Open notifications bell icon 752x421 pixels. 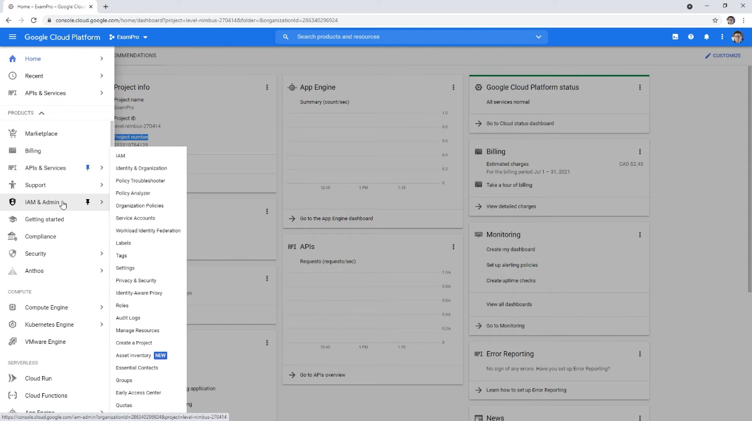706,37
